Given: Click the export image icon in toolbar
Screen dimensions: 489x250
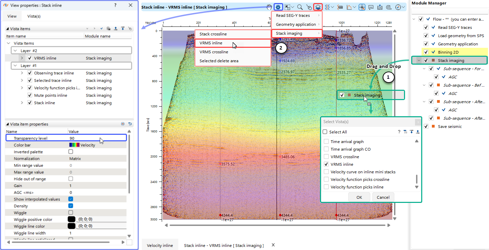Looking at the screenshot, I should (x=380, y=7).
